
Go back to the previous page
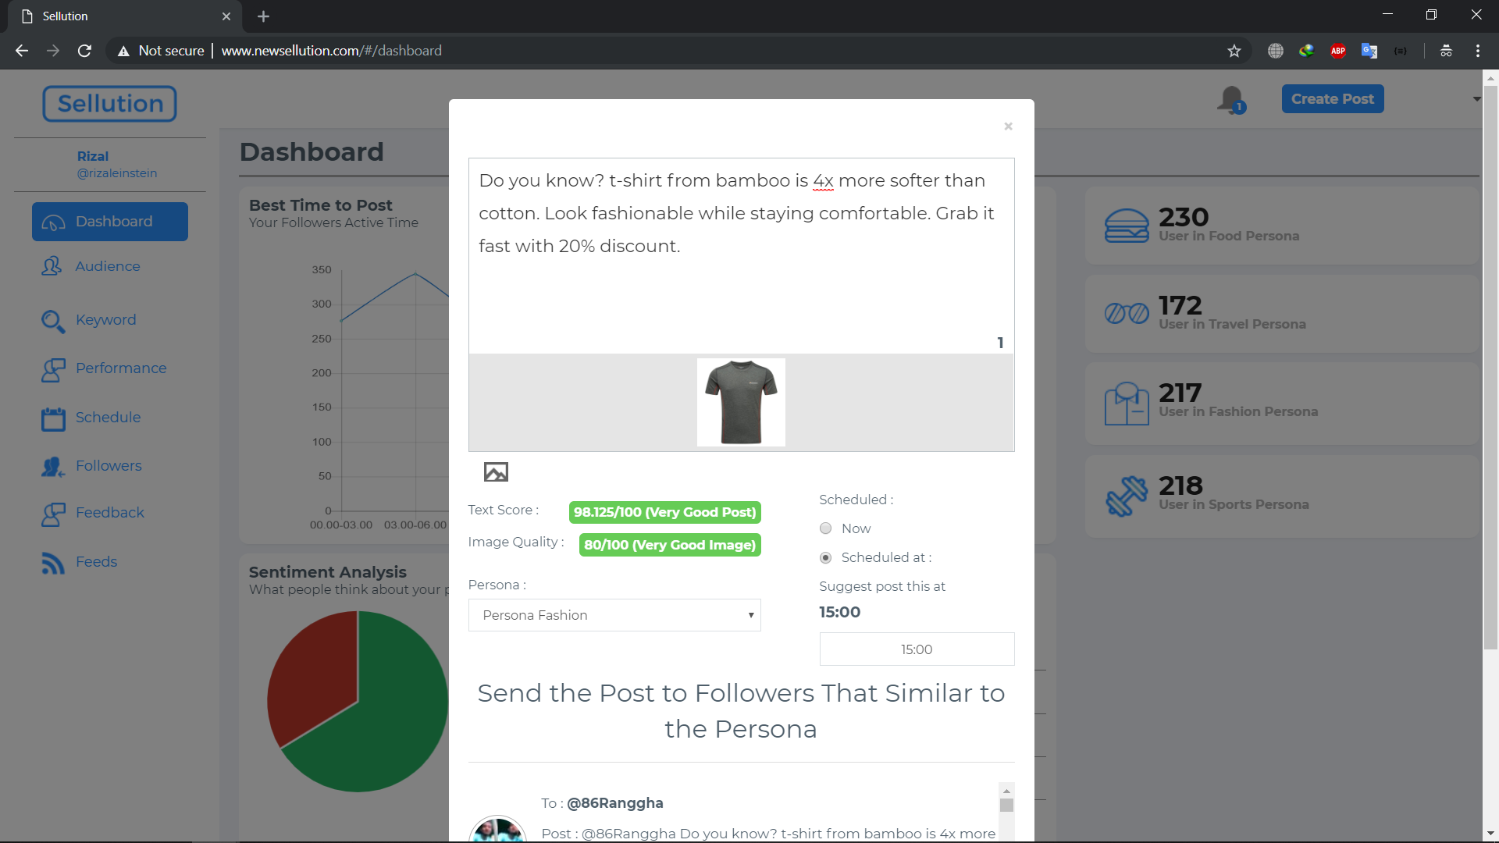(x=22, y=51)
